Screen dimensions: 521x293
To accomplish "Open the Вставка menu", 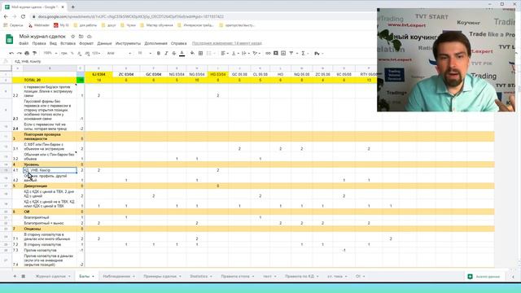I will tap(68, 43).
